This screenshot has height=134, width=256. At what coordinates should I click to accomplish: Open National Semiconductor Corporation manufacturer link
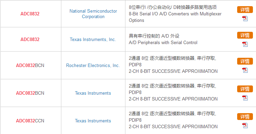(x=93, y=14)
